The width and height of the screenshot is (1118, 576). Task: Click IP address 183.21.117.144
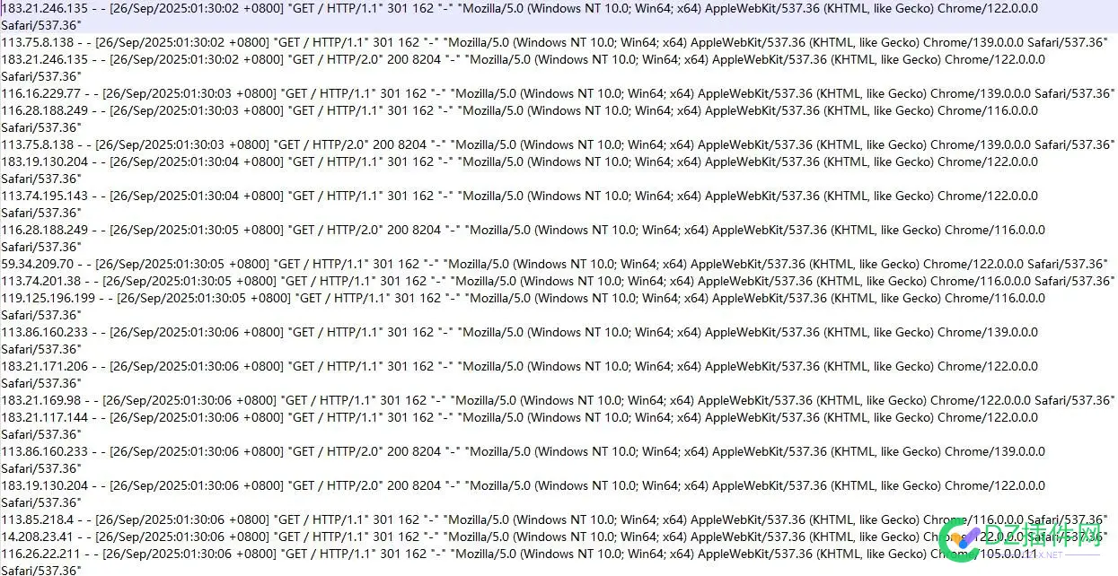(45, 417)
